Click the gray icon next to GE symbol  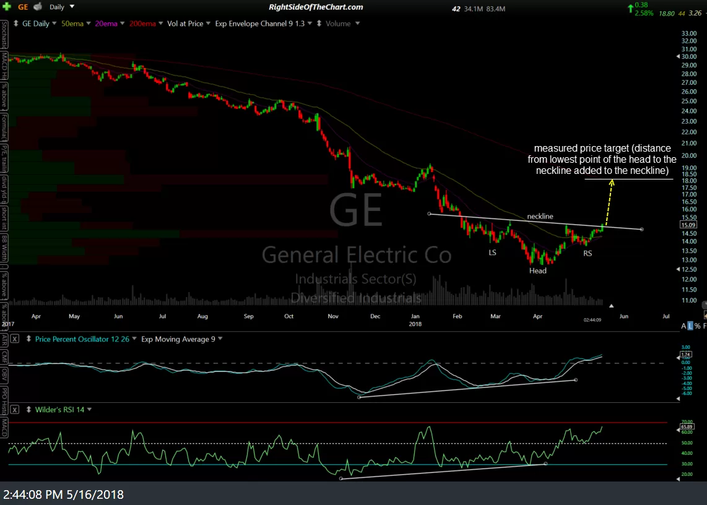pyautogui.click(x=38, y=7)
